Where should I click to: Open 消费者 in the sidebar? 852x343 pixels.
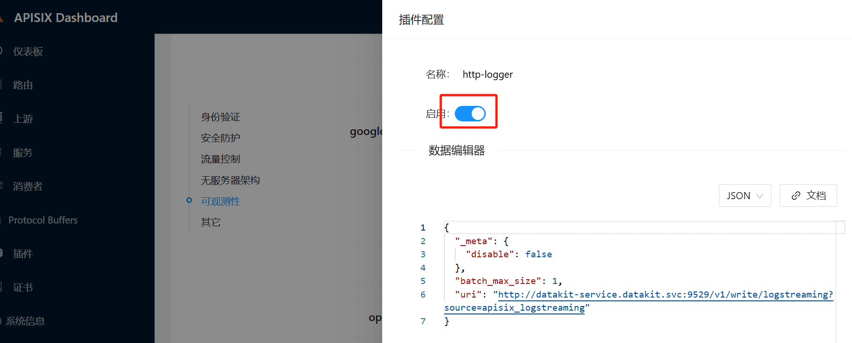(28, 186)
